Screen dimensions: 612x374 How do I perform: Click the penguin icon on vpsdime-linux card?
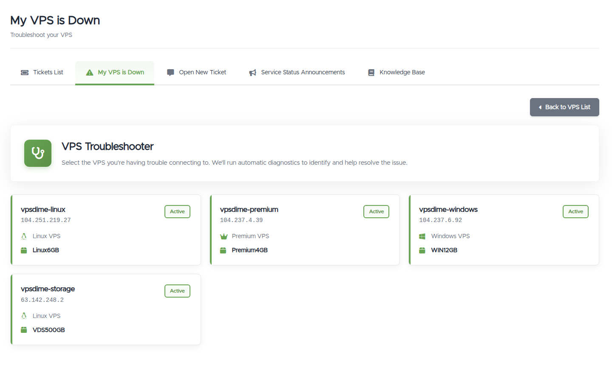click(24, 236)
